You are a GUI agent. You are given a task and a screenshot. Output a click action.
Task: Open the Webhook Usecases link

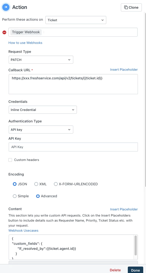pyautogui.click(x=23, y=231)
